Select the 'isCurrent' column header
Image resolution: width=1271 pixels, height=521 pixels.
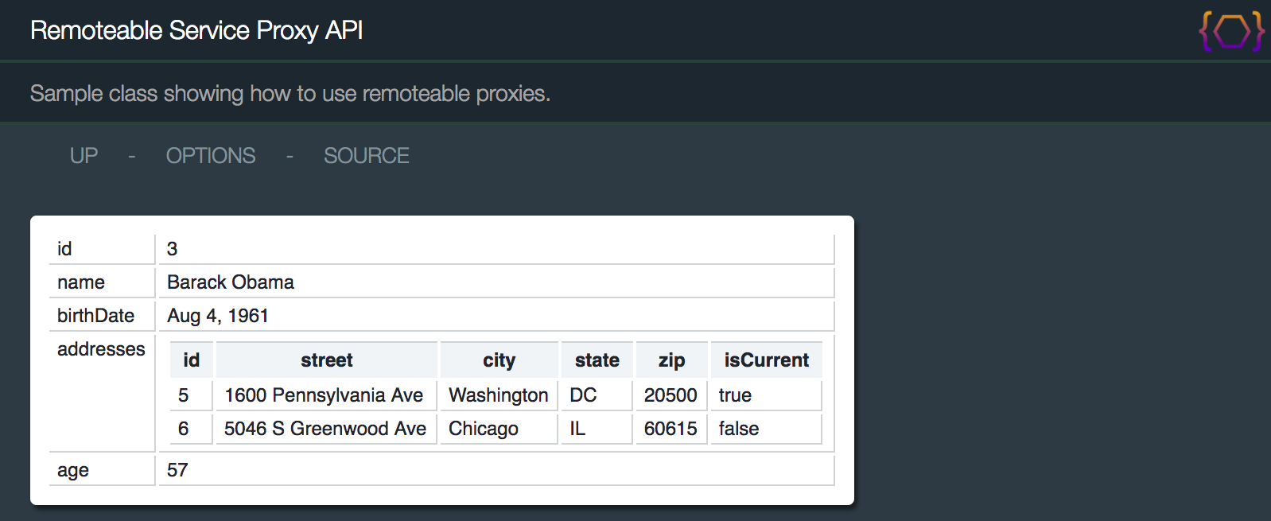[766, 360]
